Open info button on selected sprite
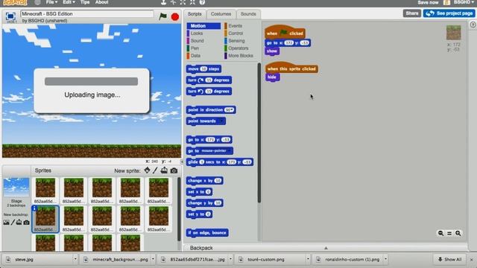477x268 pixels. [34, 208]
